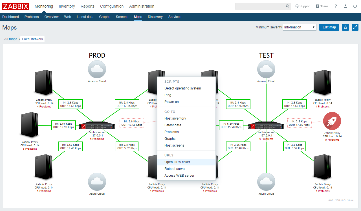Switch to the Web tab
Screen dimensions: 361x211
[68, 17]
